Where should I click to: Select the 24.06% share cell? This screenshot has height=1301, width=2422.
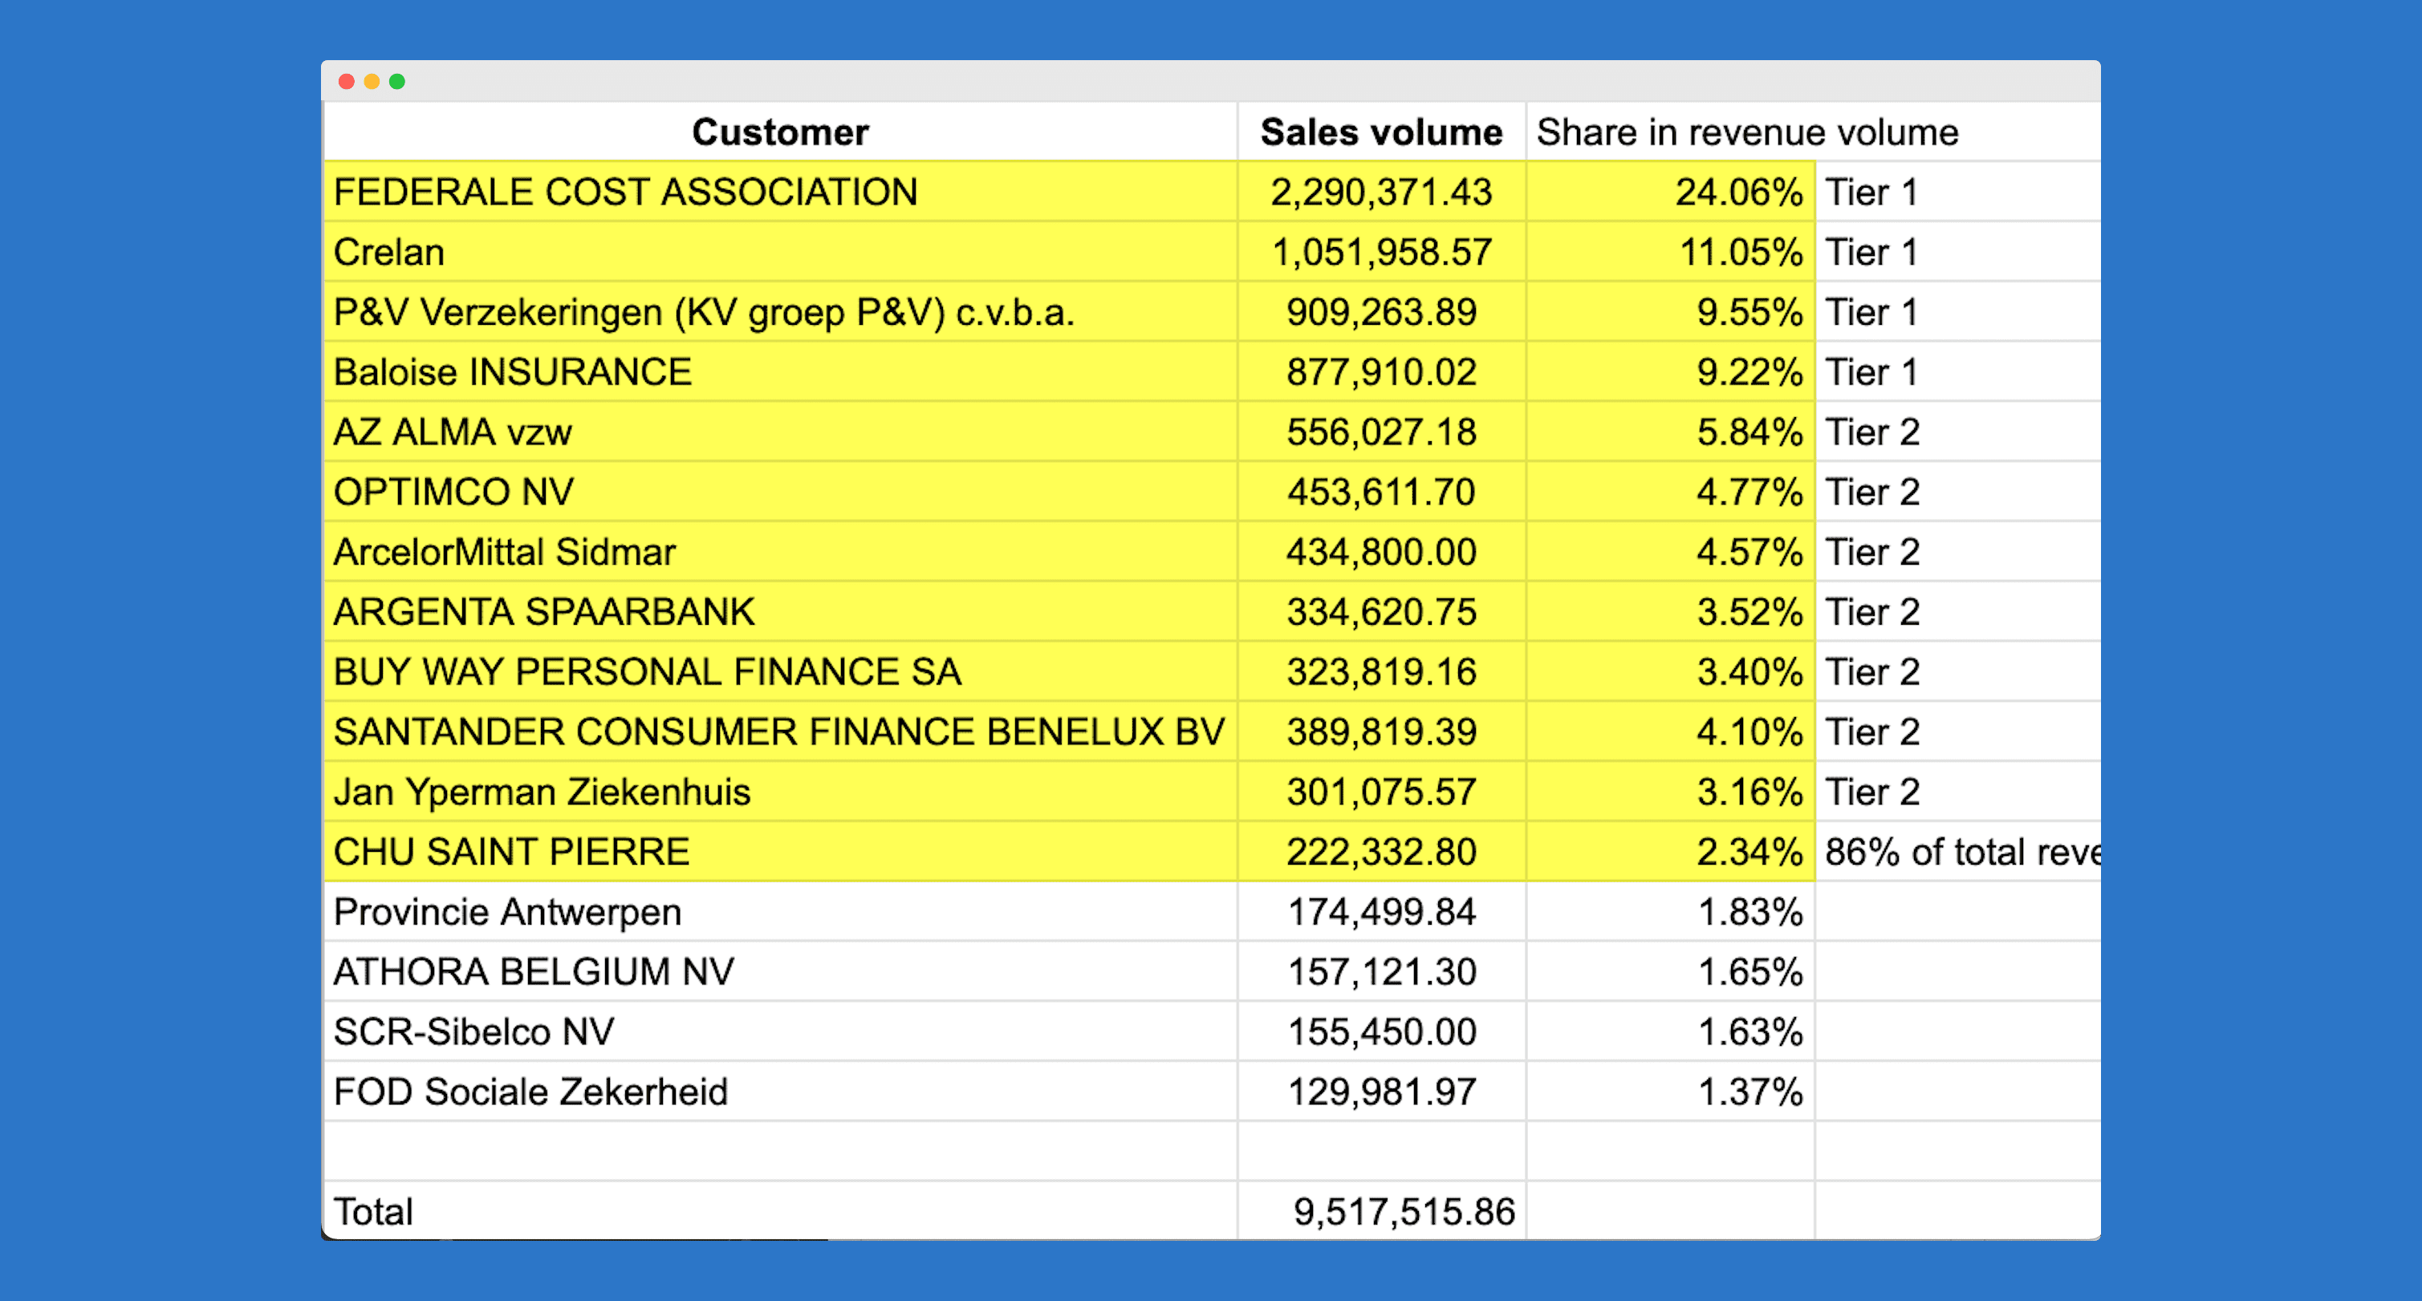point(1750,191)
